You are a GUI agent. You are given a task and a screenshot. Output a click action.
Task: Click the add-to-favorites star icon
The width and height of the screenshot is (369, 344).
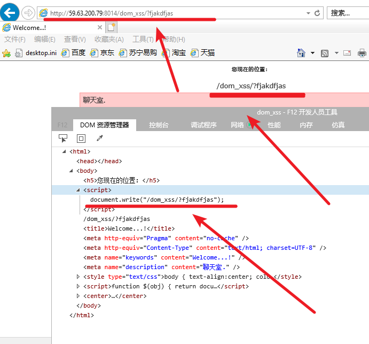pos(6,53)
